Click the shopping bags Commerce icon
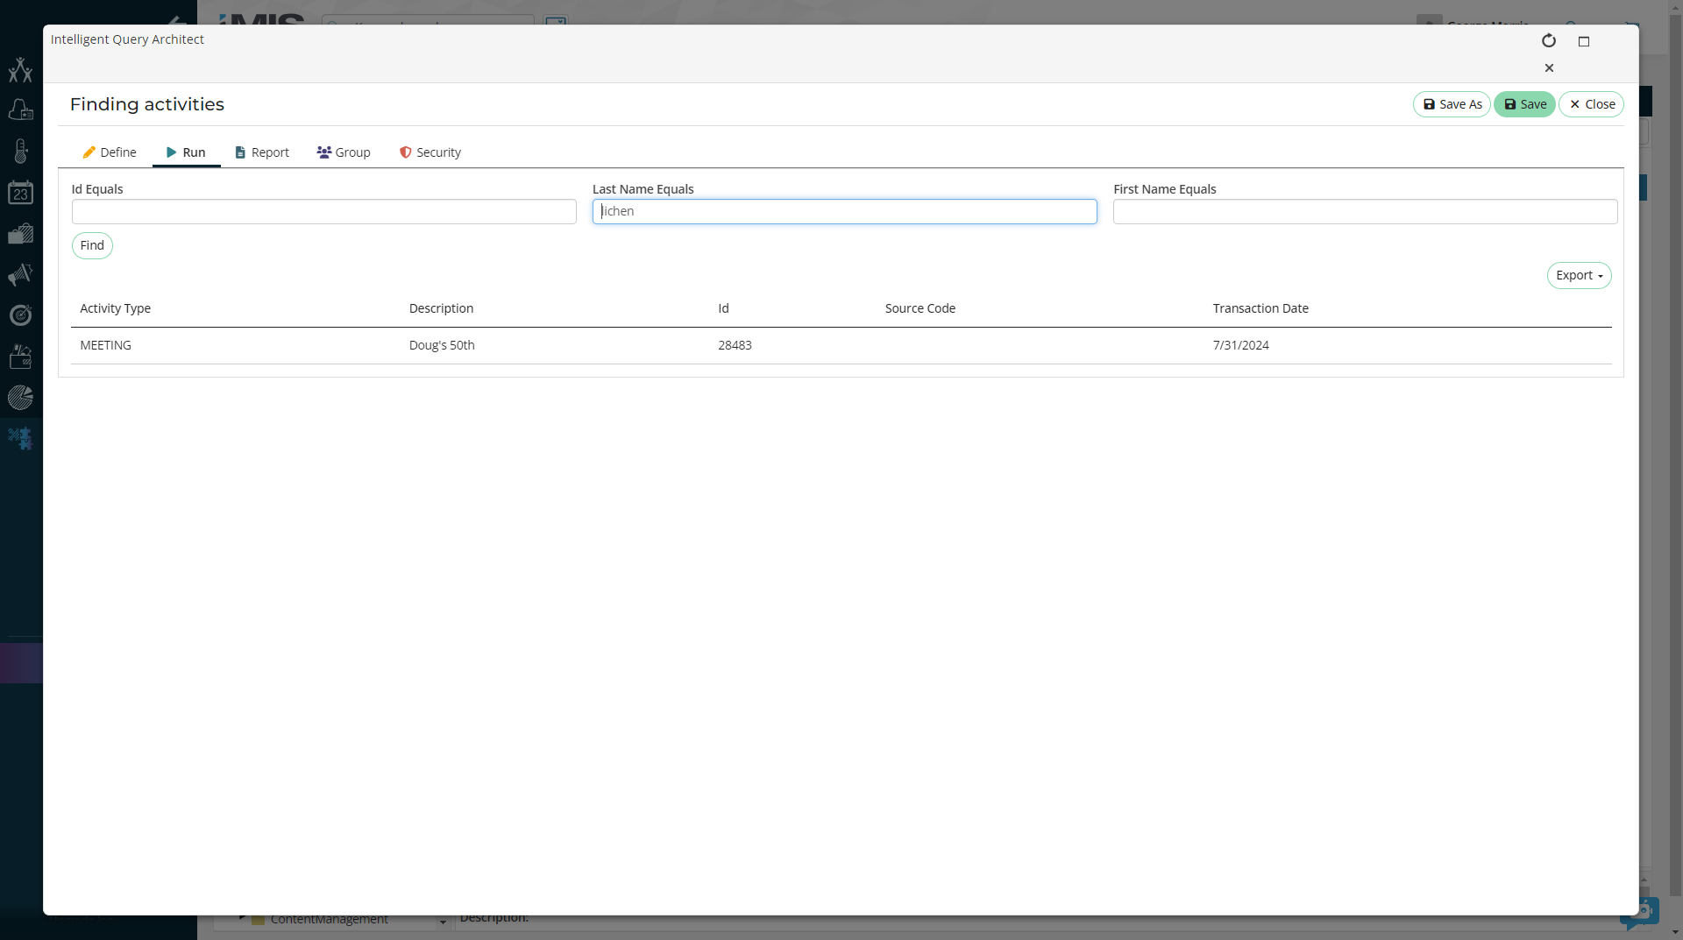Screen dimensions: 1683x940 point(20,234)
